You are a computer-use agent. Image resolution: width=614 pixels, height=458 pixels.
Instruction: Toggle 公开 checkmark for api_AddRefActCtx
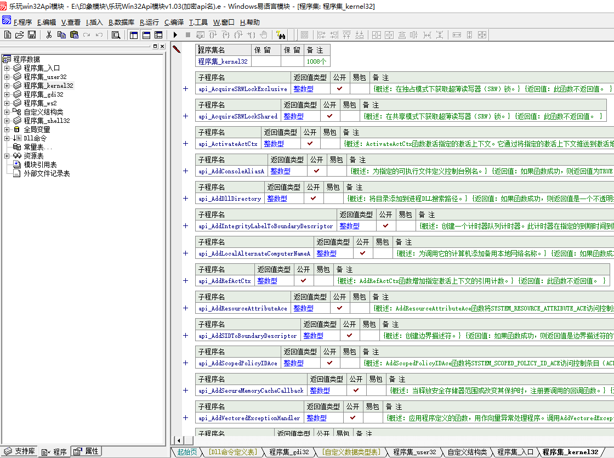click(x=304, y=281)
